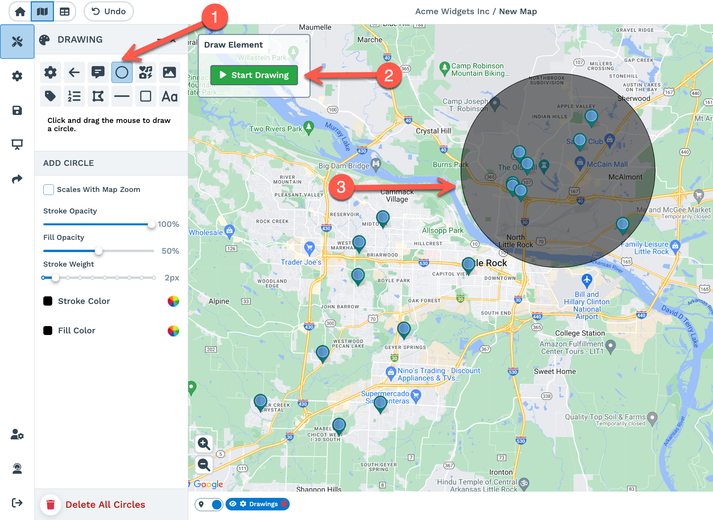Select the polygon drawing tool

tap(98, 96)
